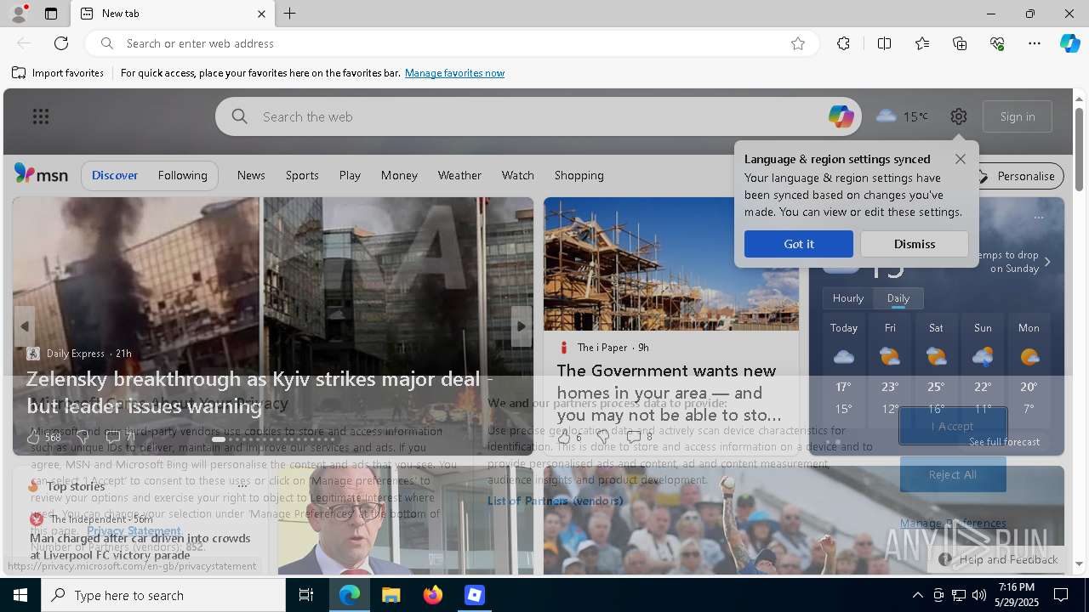Expand weather alert temps to drop chevron
This screenshot has height=612, width=1089.
tap(1047, 262)
